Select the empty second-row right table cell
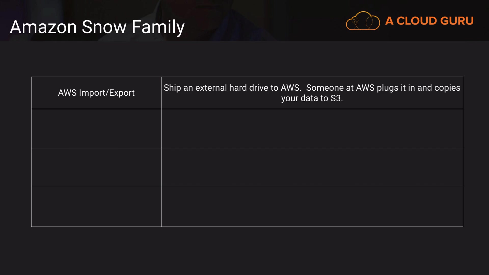This screenshot has width=489, height=275. [x=312, y=129]
